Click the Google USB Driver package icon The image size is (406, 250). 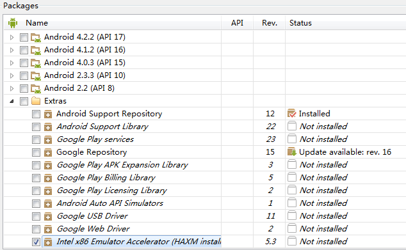48,216
